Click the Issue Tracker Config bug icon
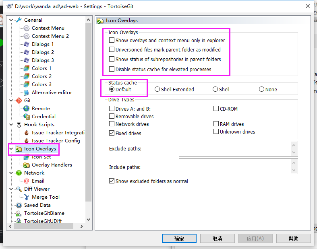This screenshot has height=249, width=317. (x=27, y=141)
